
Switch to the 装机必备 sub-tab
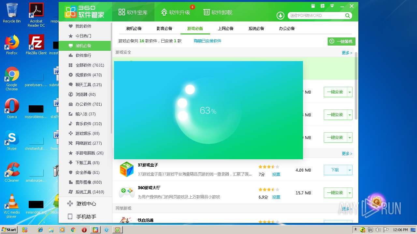(x=134, y=29)
